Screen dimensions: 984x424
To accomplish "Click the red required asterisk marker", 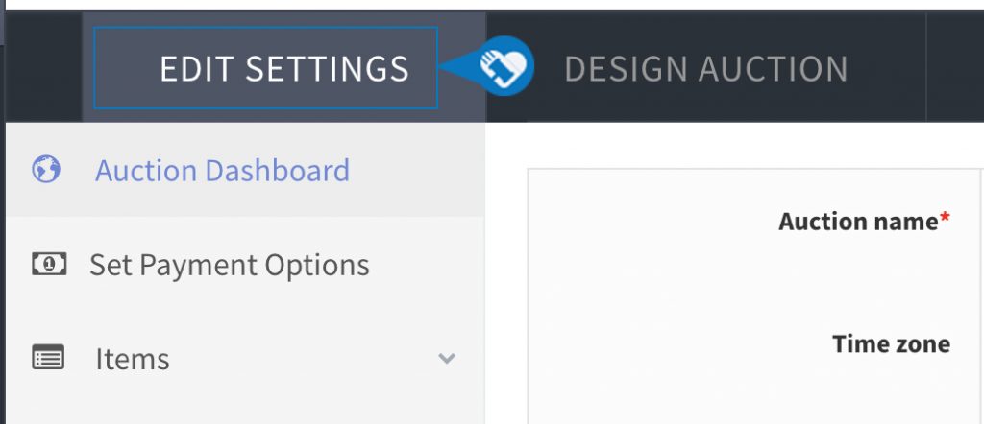I will [x=945, y=218].
